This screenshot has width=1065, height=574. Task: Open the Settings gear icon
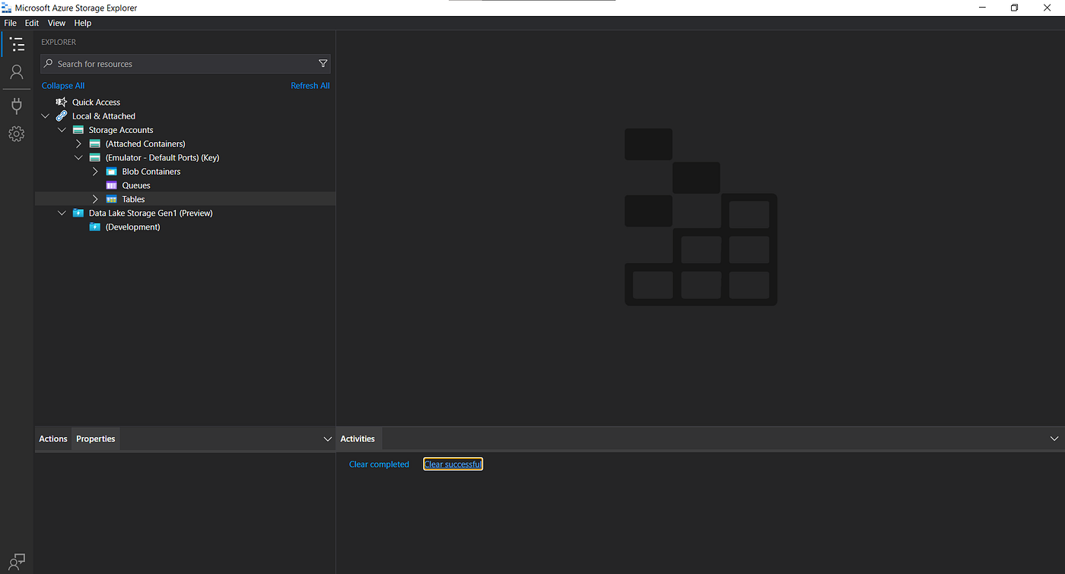pos(17,134)
